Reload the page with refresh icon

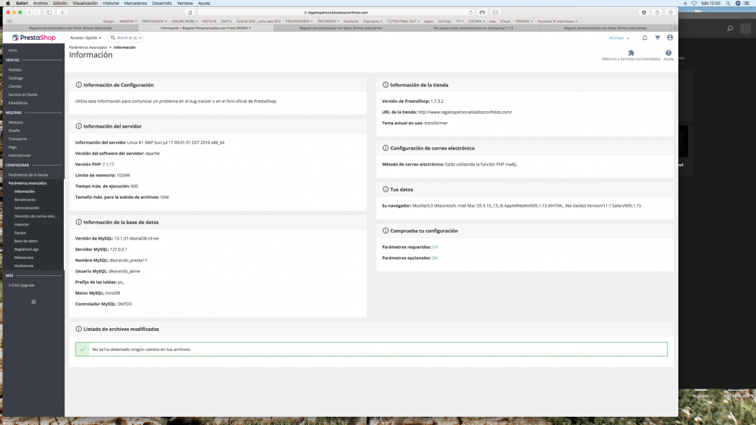click(x=471, y=12)
